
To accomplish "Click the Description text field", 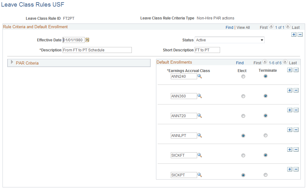I will (x=97, y=50).
